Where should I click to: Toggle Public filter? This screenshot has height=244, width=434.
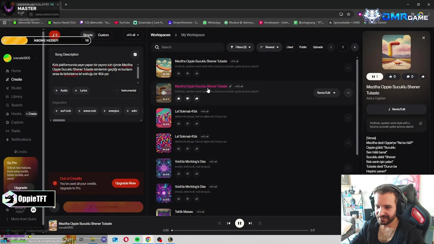click(303, 47)
